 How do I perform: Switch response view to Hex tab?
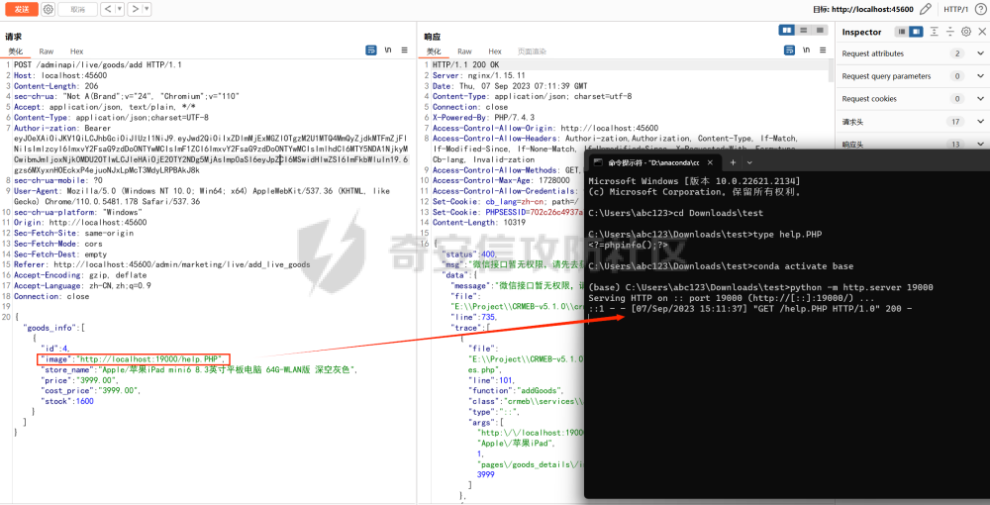pos(494,50)
